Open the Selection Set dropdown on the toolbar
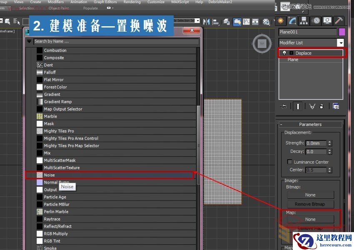The width and height of the screenshot is (354, 250). (x=198, y=20)
